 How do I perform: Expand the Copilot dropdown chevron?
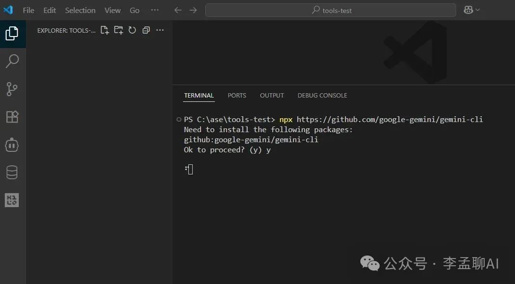(x=478, y=10)
